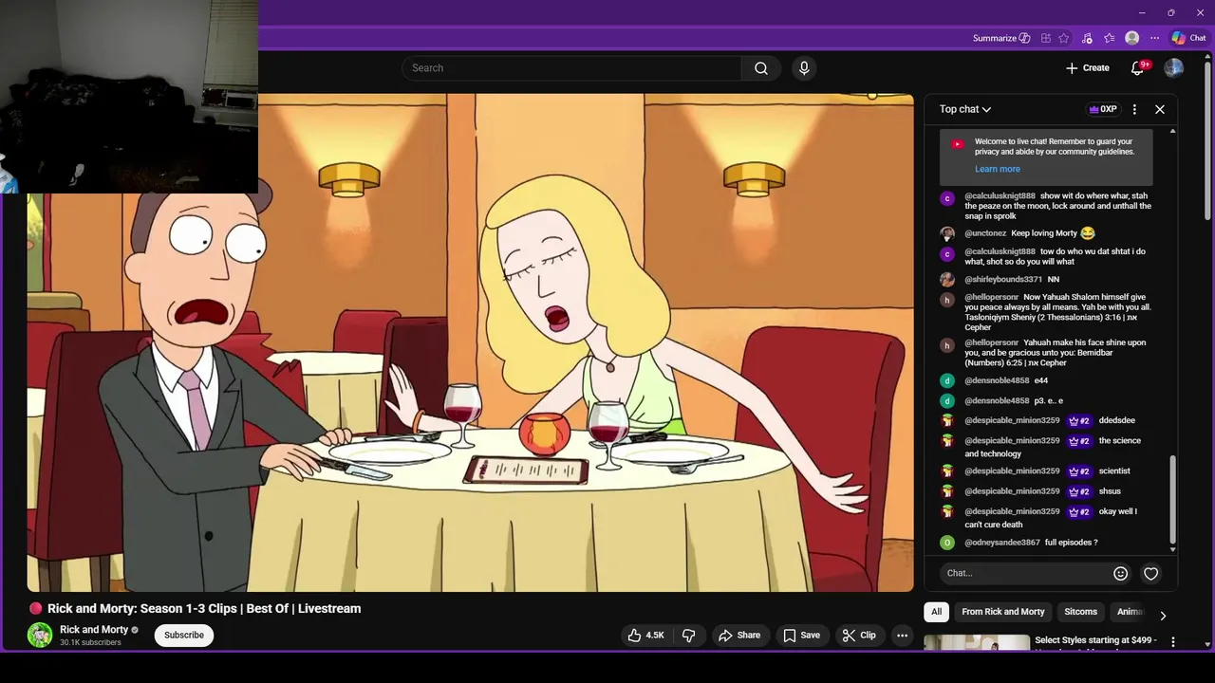1215x683 pixels.
Task: Click the Clip scissors button
Action: 859,636
